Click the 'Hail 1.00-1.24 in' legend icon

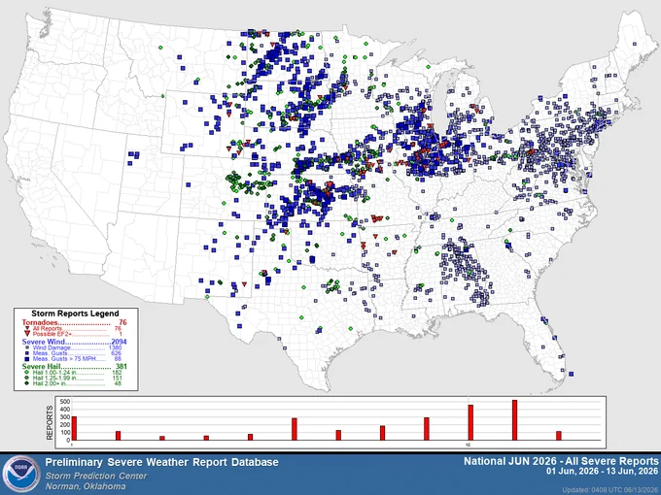[27, 372]
